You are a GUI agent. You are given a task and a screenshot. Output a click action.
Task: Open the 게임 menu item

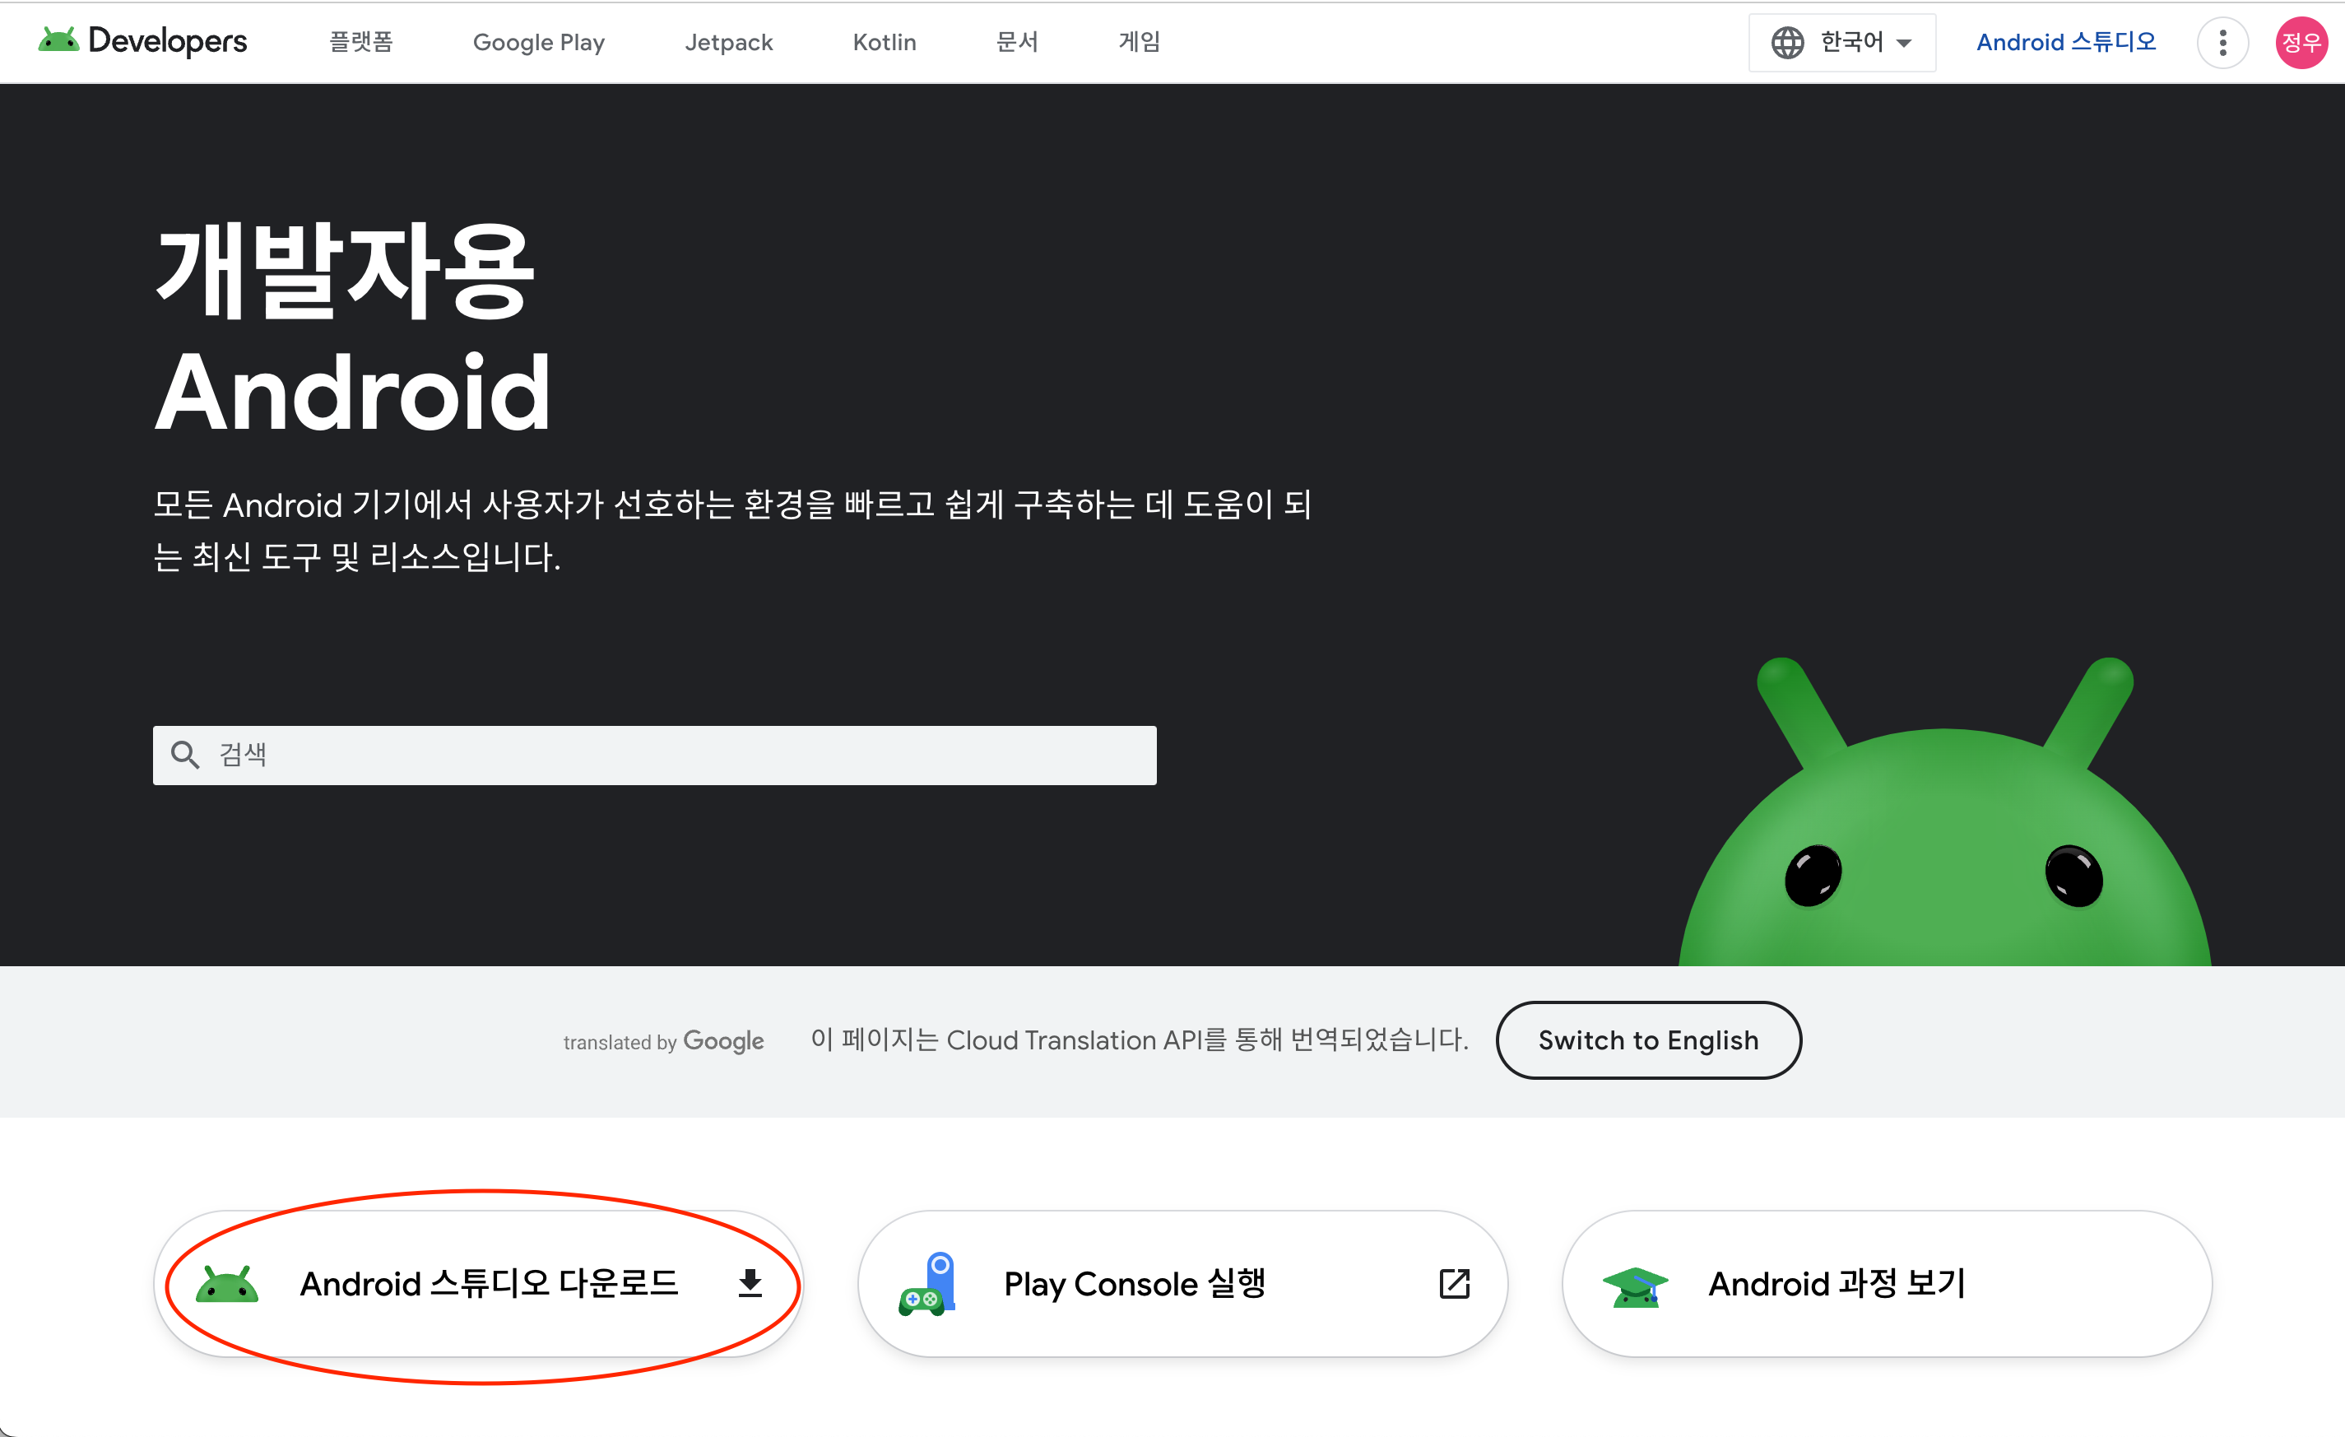[x=1138, y=42]
